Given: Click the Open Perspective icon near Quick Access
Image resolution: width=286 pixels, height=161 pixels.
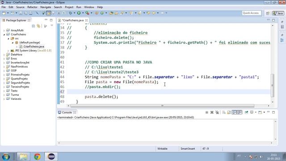Looking at the screenshot, I should click(x=268, y=13).
